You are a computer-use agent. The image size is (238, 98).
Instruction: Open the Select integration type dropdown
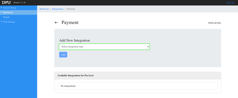104,47
